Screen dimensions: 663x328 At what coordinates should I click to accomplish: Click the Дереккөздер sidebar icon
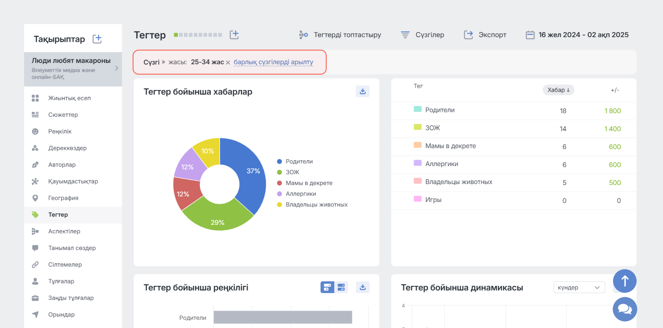tap(35, 148)
